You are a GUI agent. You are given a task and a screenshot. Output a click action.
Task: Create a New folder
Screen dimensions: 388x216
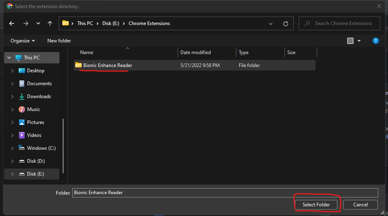coord(59,41)
